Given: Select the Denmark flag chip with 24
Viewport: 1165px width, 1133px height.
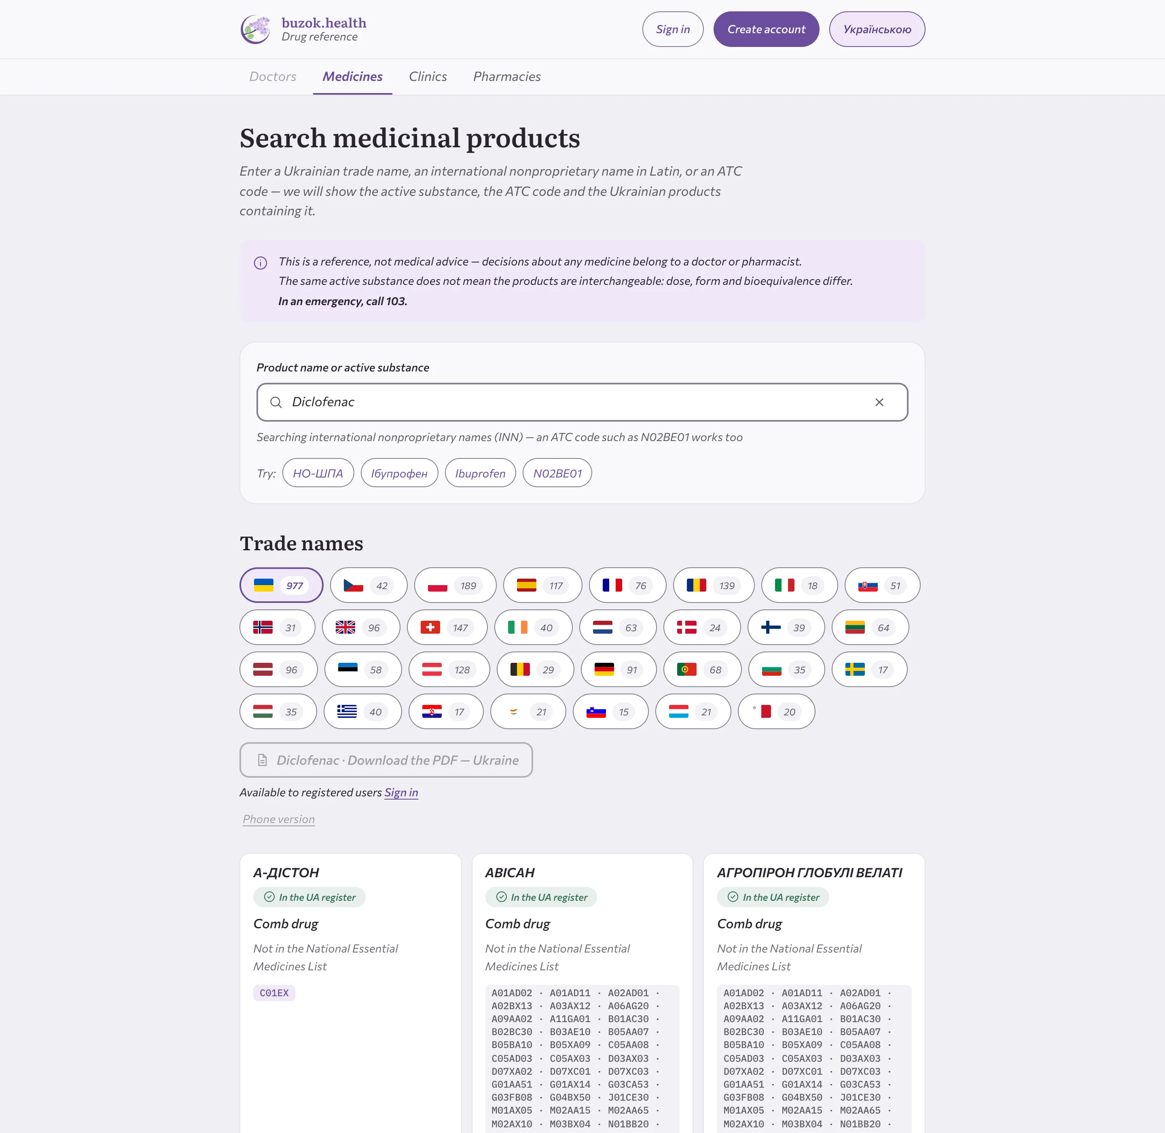Looking at the screenshot, I should point(701,627).
